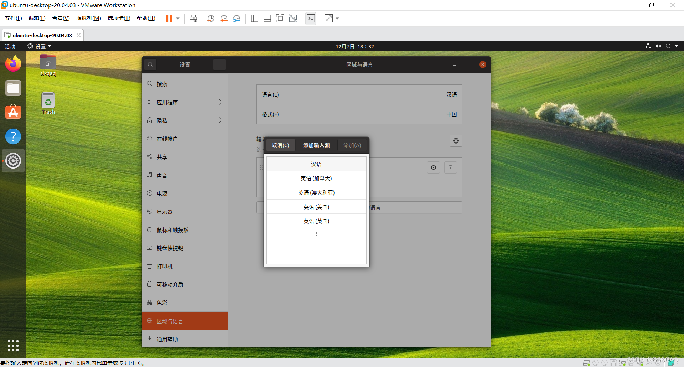Enter full screen mode icon in VMware toolbar
Image resolution: width=684 pixels, height=367 pixels.
[x=280, y=18]
